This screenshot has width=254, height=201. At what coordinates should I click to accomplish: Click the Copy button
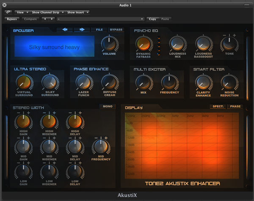coord(152,19)
